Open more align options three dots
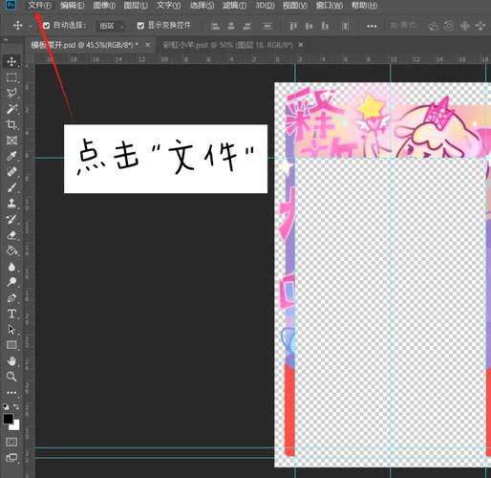 [372, 26]
